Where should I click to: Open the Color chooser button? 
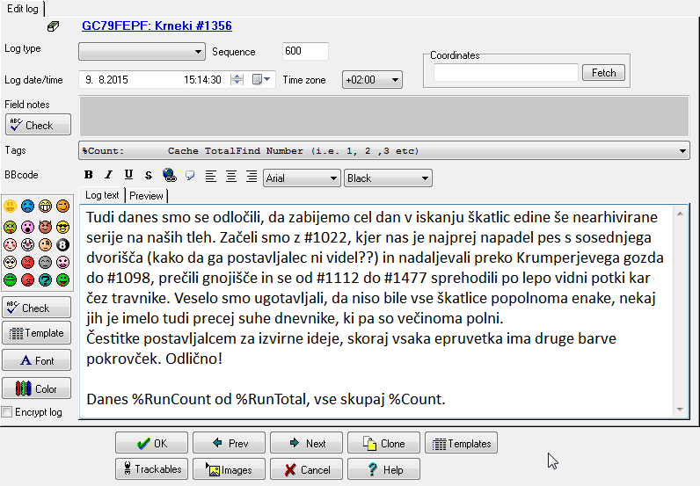click(36, 388)
